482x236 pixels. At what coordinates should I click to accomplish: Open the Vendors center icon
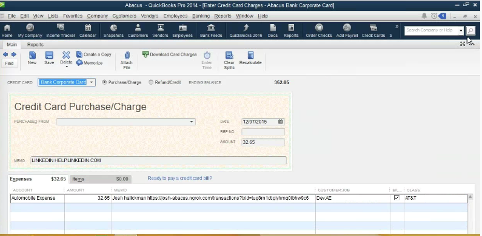pyautogui.click(x=160, y=31)
